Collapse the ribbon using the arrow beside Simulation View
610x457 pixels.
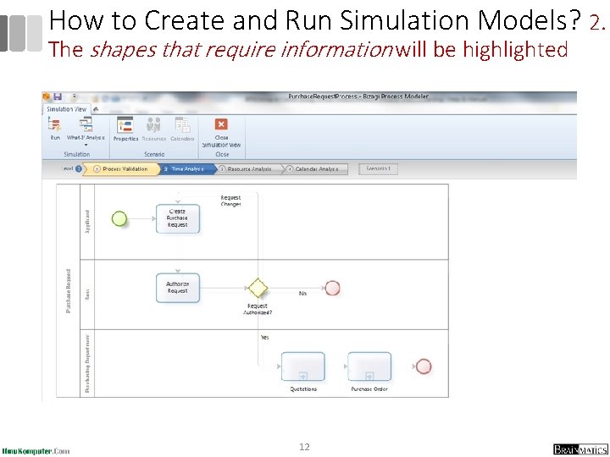pyautogui.click(x=96, y=109)
